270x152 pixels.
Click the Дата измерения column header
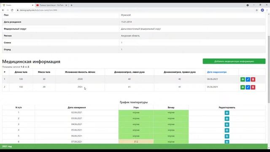coord(77,107)
